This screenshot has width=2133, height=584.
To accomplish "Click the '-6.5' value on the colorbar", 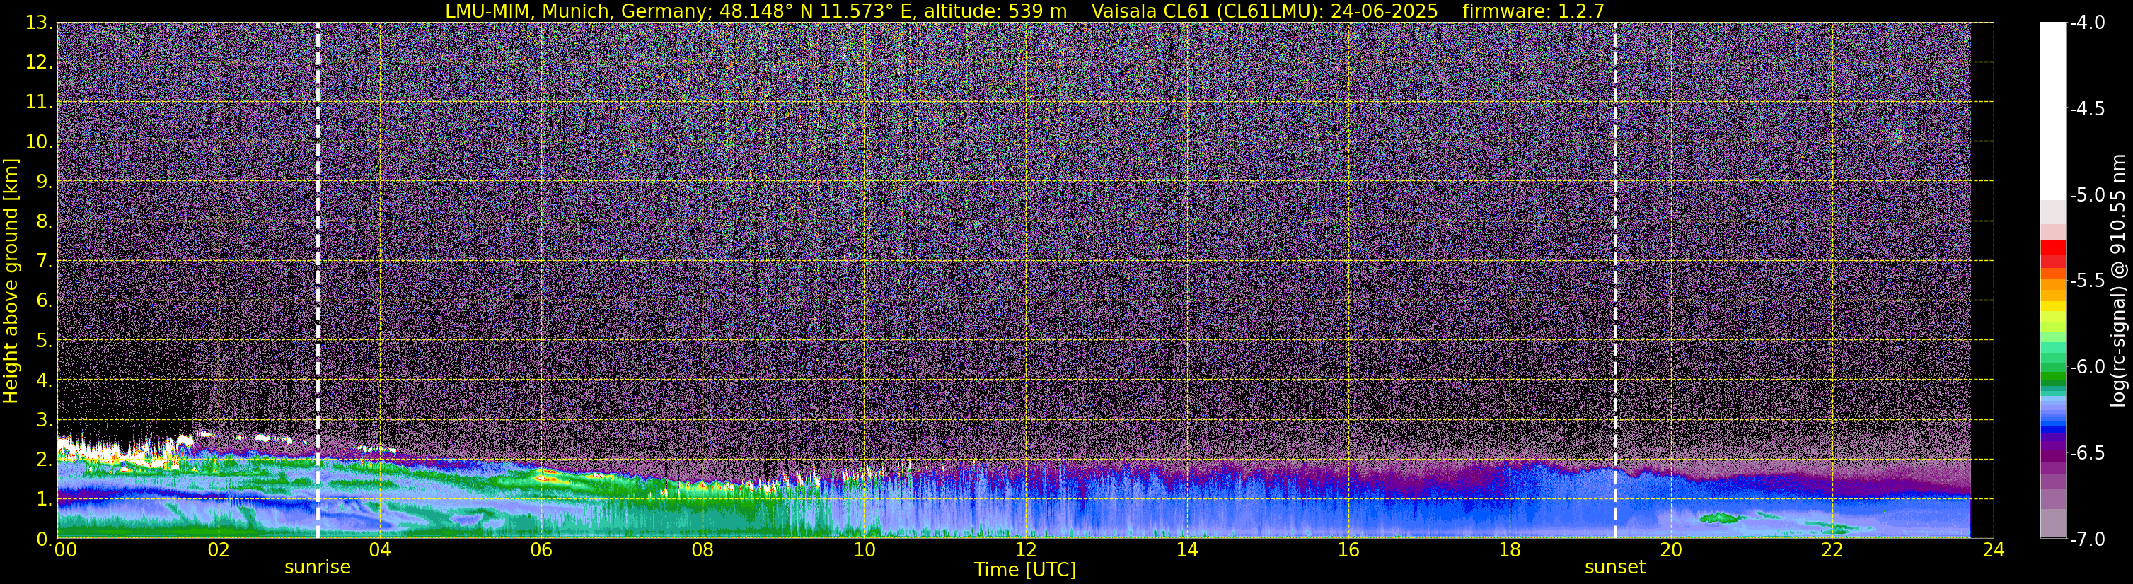I will [2086, 453].
